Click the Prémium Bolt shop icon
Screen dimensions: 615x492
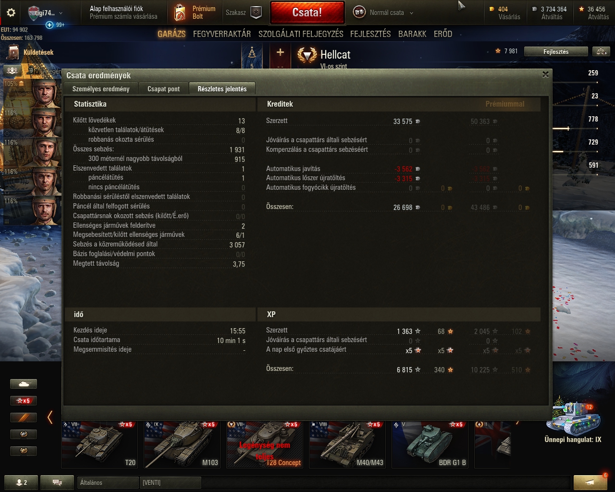click(x=180, y=12)
